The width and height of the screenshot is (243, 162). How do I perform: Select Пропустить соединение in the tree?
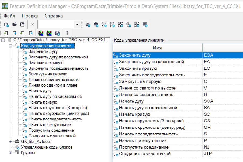pos(51,130)
